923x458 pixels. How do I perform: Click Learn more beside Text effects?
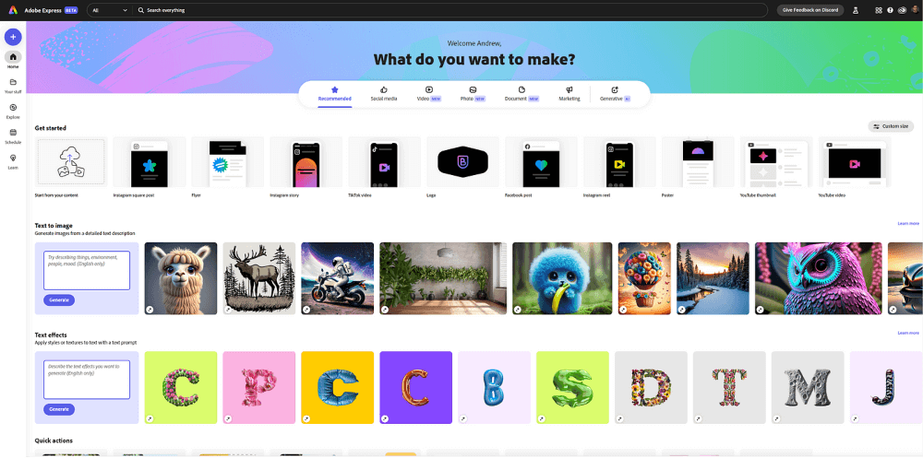(907, 333)
